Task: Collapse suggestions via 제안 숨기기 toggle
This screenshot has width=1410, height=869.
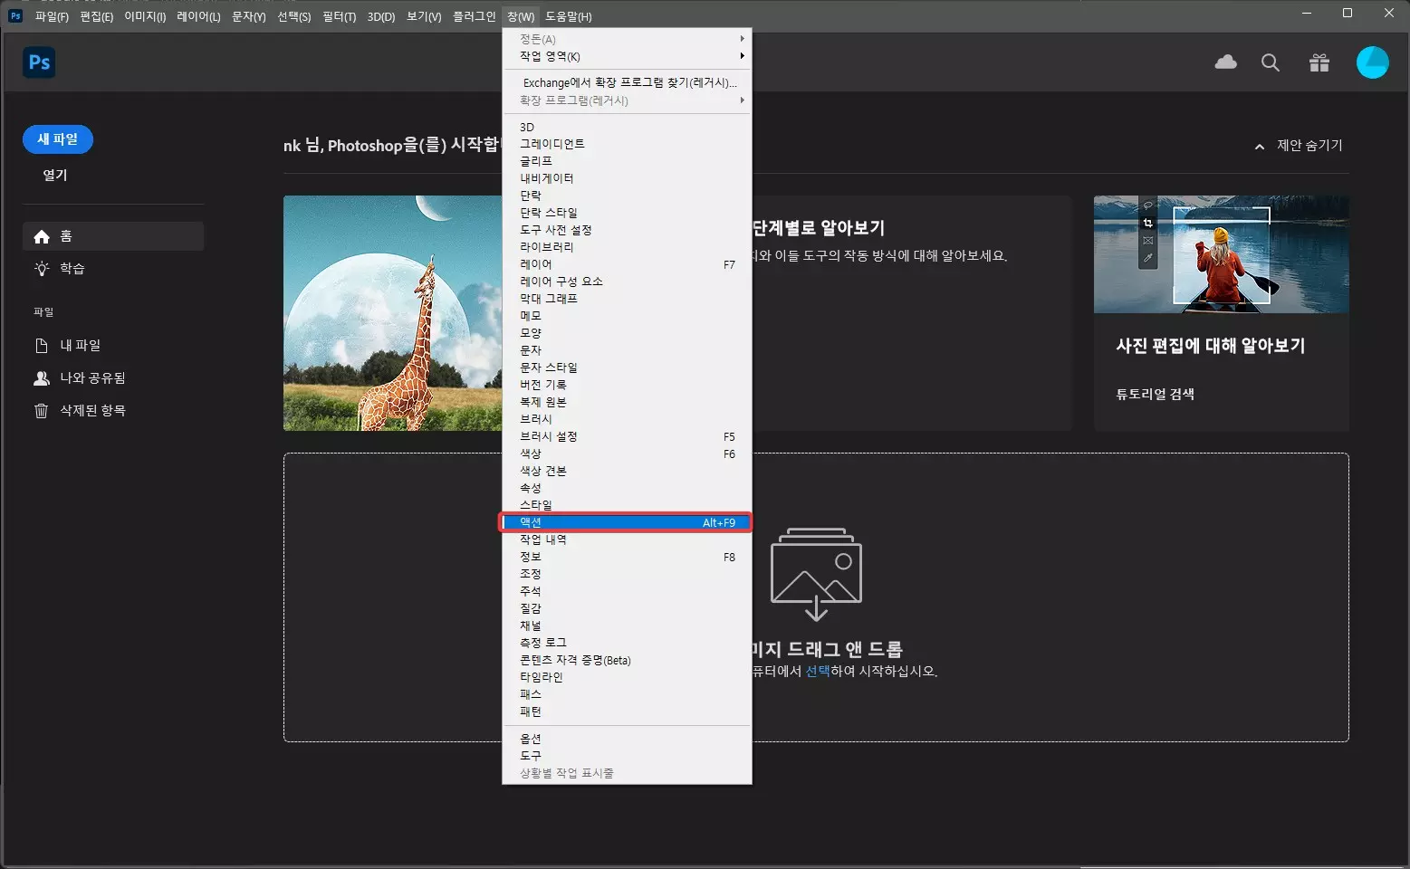Action: [1300, 145]
